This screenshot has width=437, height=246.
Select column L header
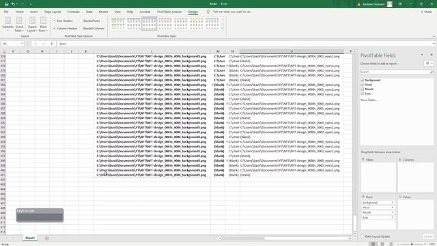click(152, 51)
